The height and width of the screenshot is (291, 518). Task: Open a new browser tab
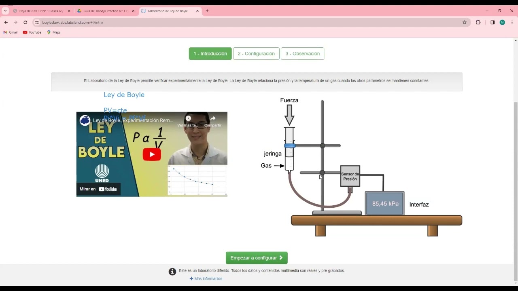[x=207, y=11]
